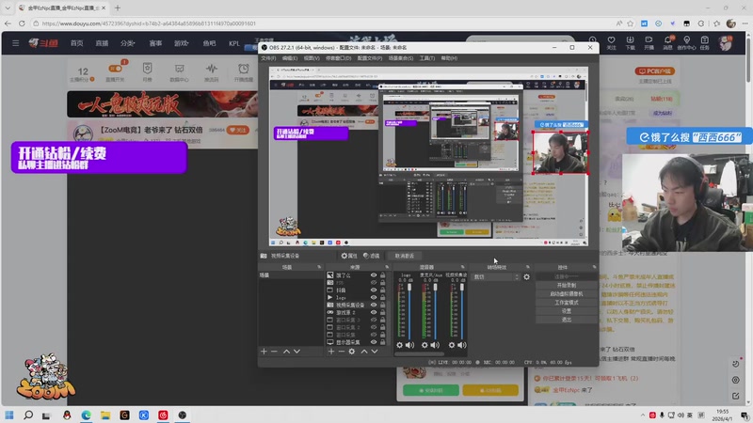Open 开播 start streaming icon in Douyu header

click(x=649, y=42)
